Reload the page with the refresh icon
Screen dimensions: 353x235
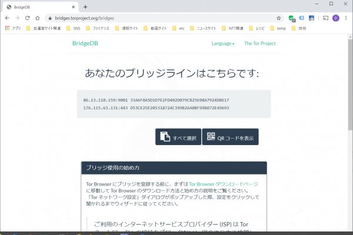27,18
